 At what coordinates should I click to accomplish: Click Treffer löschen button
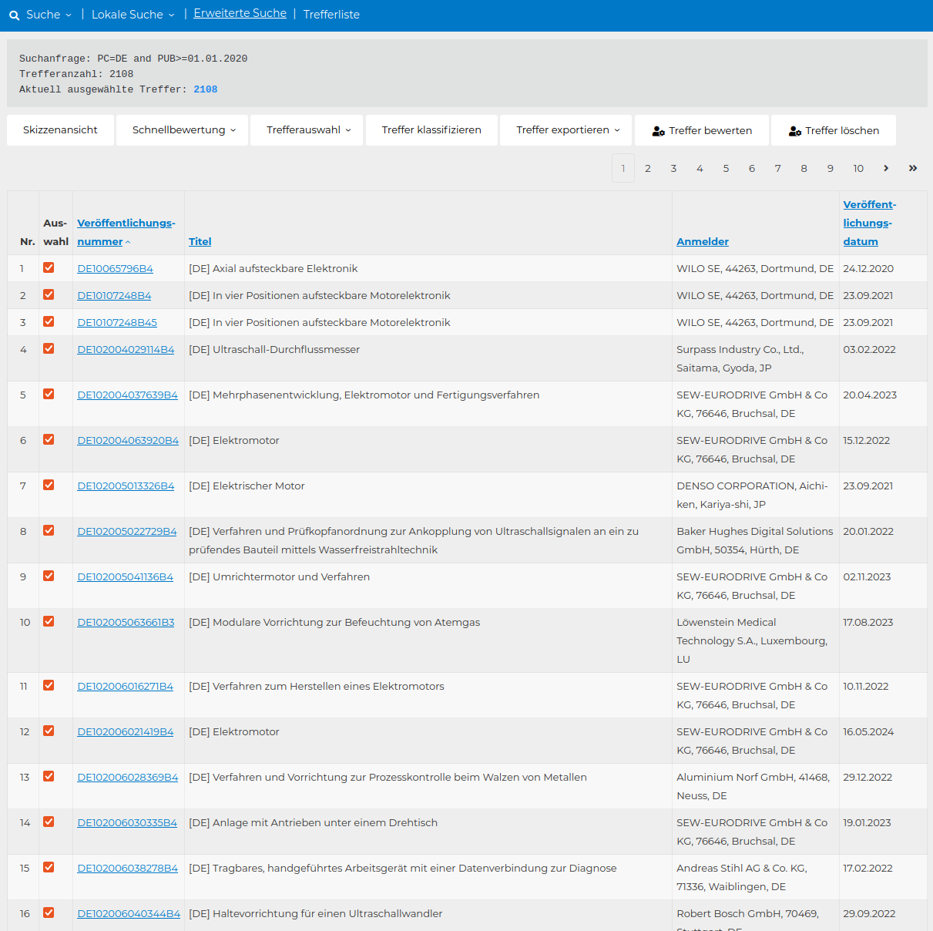(834, 130)
